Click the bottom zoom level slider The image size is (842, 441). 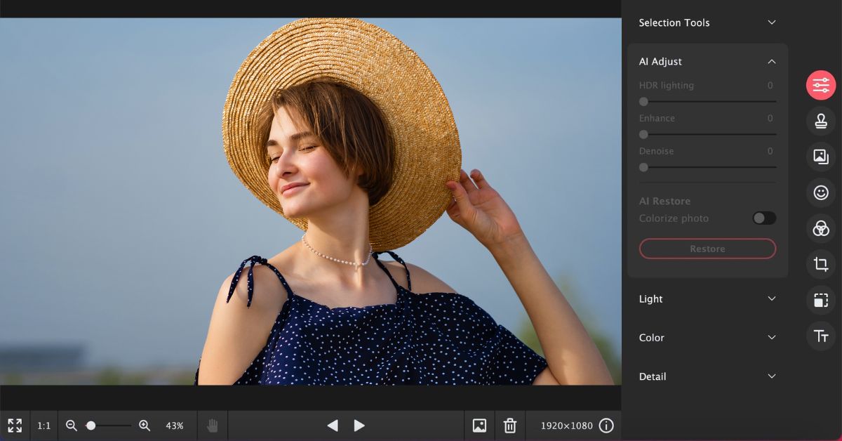(108, 426)
